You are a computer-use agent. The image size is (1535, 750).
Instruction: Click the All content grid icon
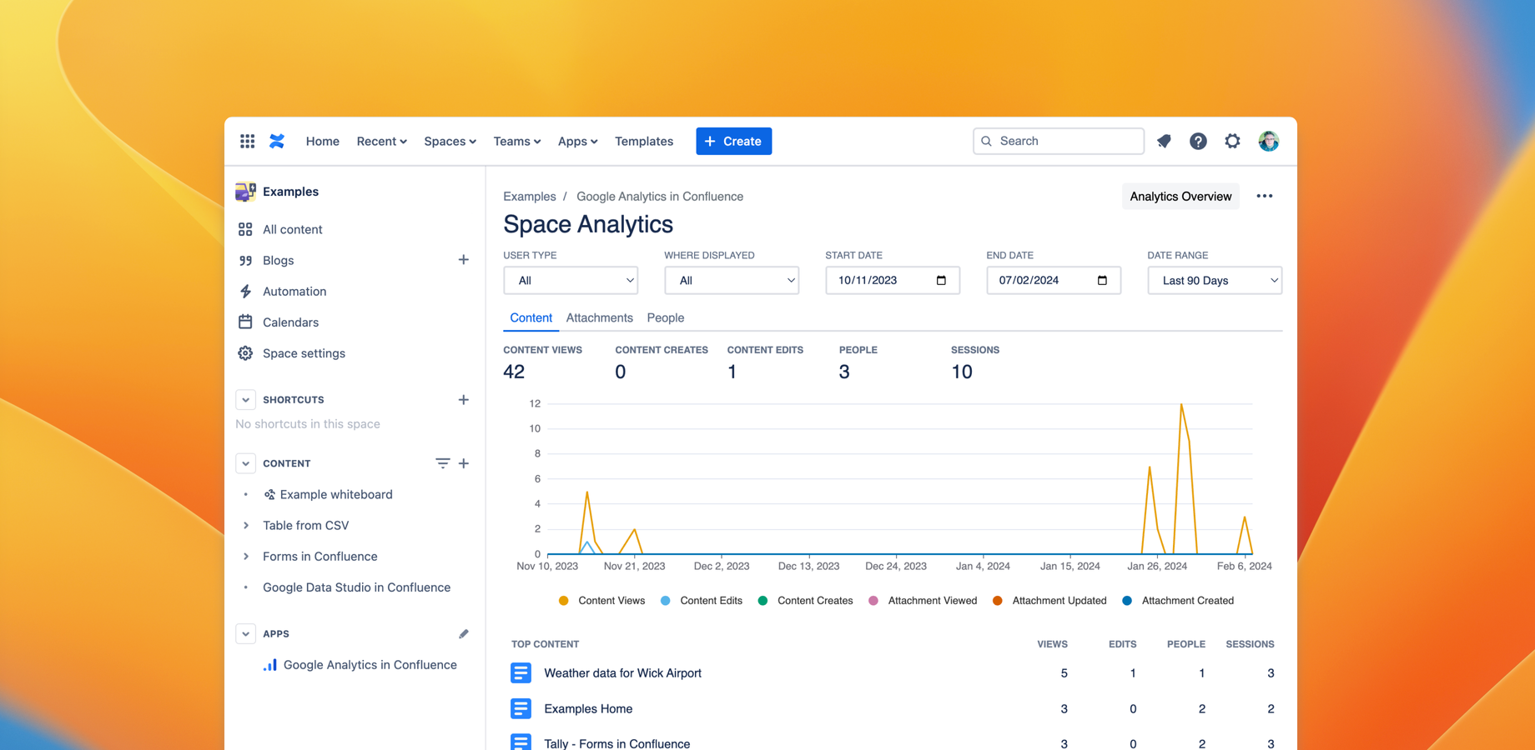click(x=245, y=229)
